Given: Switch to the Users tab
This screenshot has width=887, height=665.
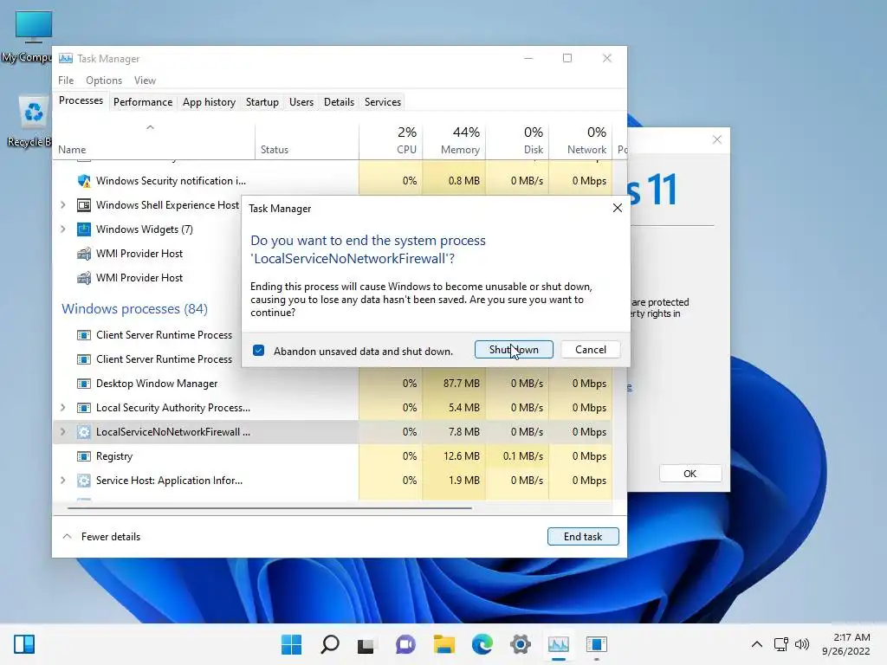Looking at the screenshot, I should tap(301, 102).
